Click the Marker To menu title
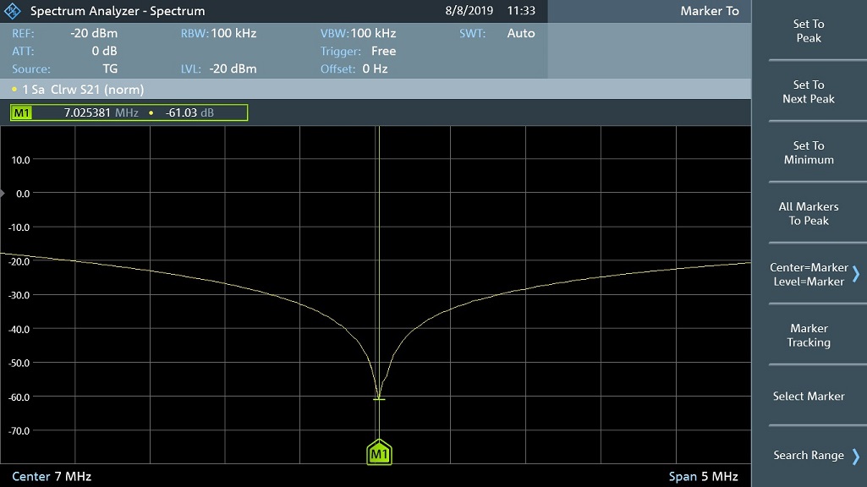The height and width of the screenshot is (487, 867). point(710,11)
